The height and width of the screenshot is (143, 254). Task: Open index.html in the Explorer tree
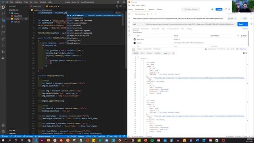click(17, 16)
